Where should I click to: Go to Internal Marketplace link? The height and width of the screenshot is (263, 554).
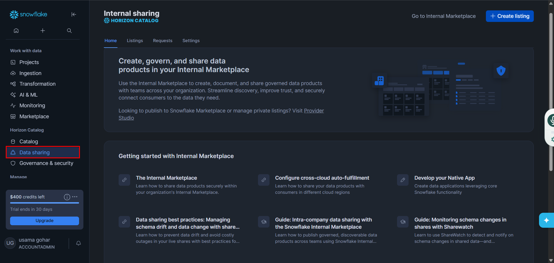coord(443,16)
